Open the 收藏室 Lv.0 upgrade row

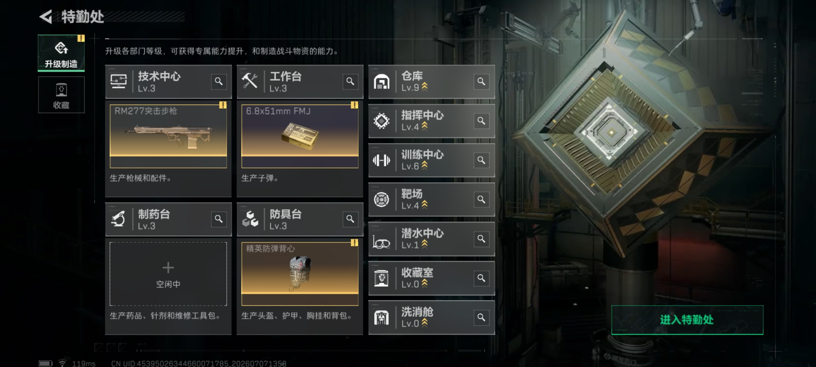pos(431,278)
